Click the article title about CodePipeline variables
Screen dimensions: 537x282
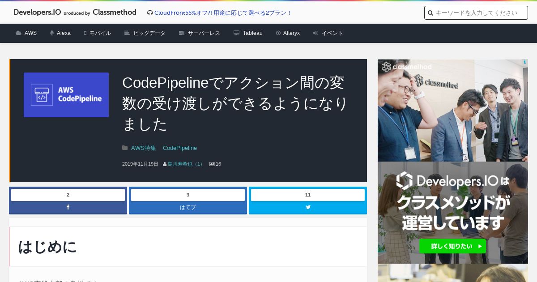235,103
